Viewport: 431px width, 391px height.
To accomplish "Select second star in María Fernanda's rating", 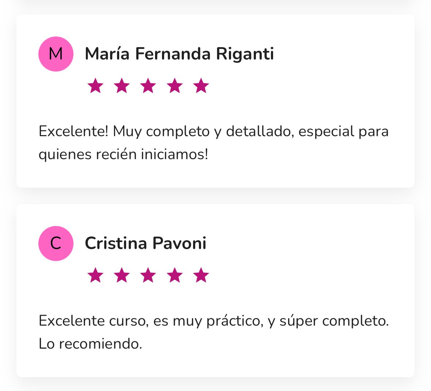I will pos(122,86).
